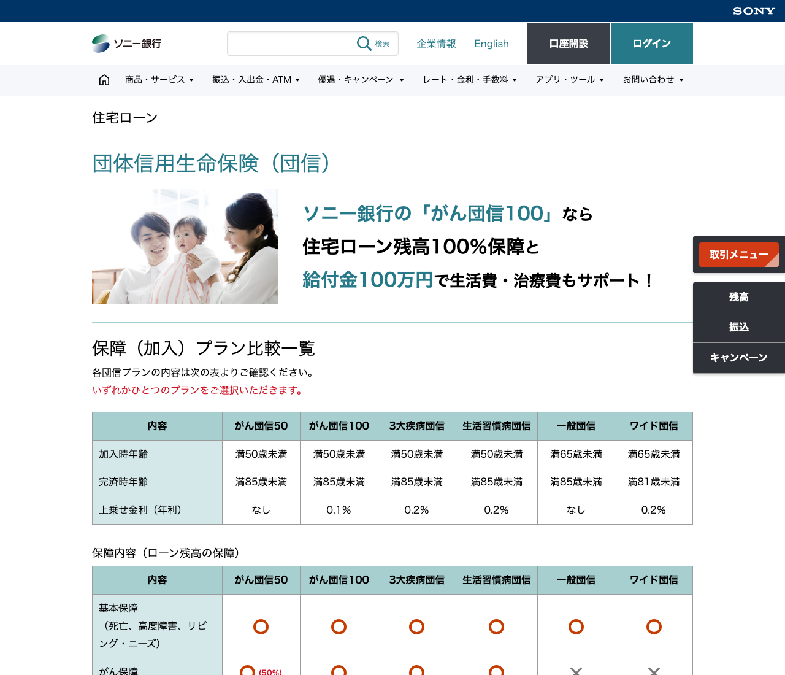Click がん団信100 header in first table
785x675 pixels.
pyautogui.click(x=339, y=426)
